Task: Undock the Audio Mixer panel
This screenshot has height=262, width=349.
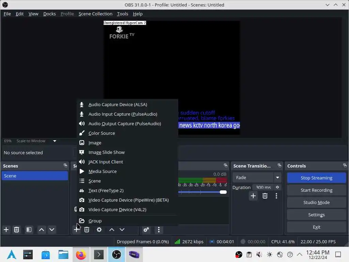Action: click(x=226, y=165)
